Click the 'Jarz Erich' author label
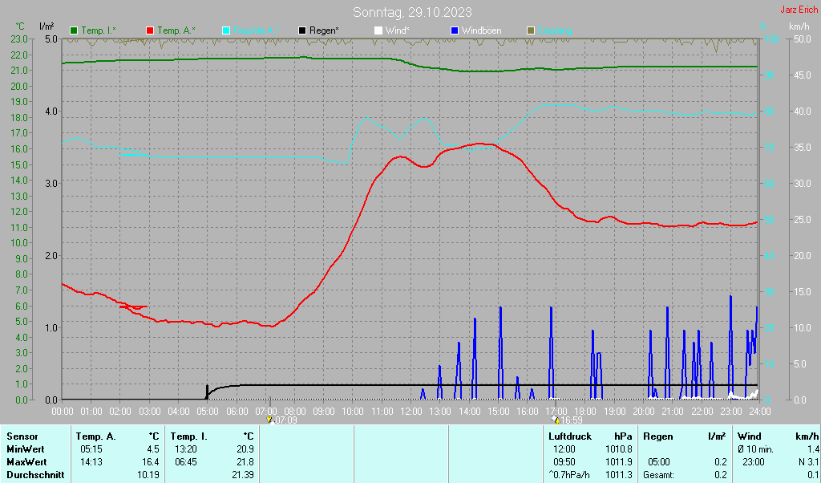The image size is (821, 483). [x=799, y=10]
